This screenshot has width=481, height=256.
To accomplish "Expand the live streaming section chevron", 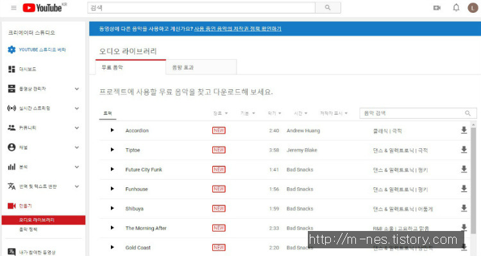I will [x=77, y=108].
